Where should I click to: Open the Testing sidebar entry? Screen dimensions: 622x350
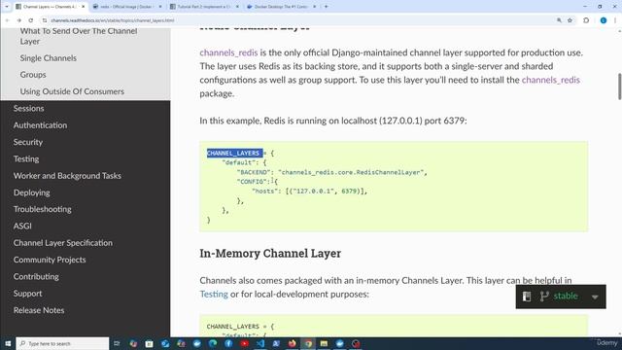pyautogui.click(x=26, y=158)
